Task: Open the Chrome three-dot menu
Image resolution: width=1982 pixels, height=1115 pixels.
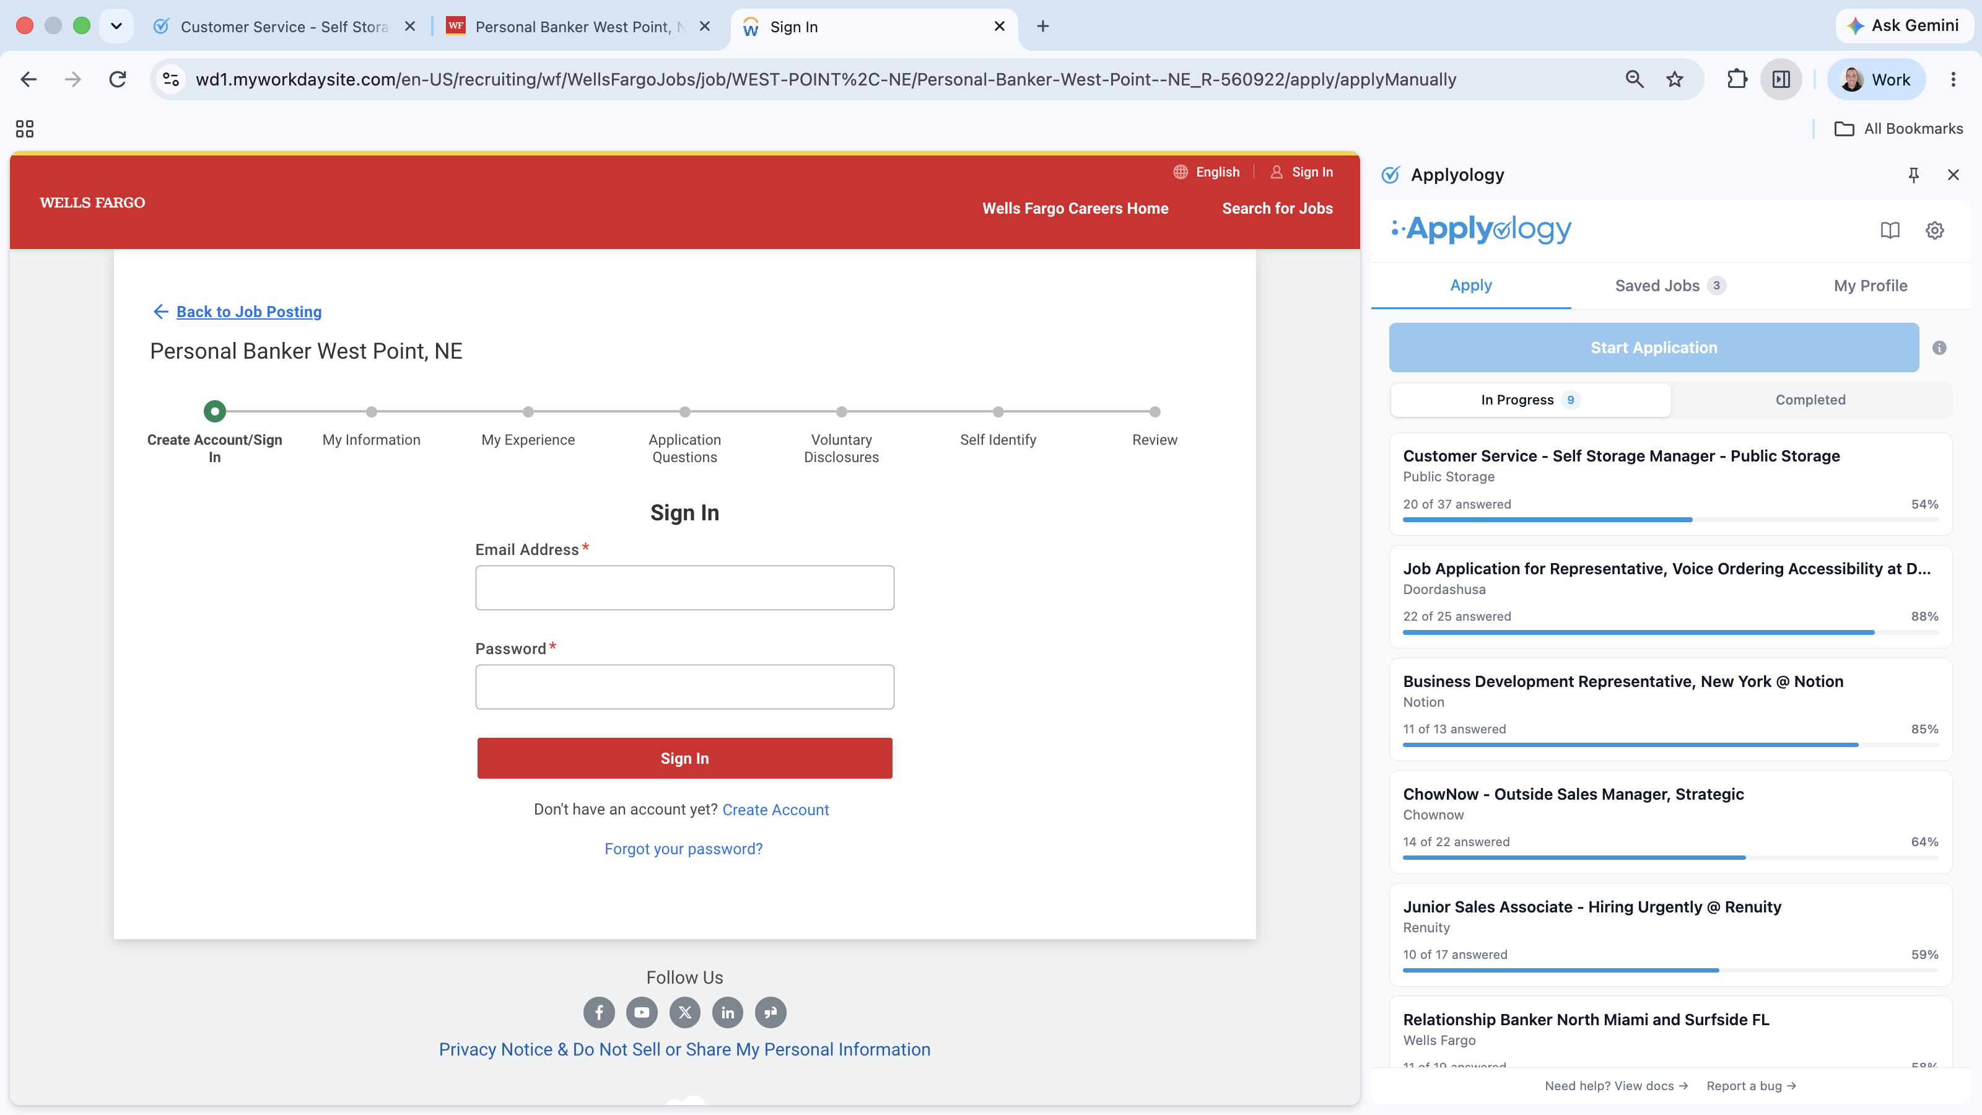Action: pyautogui.click(x=1953, y=79)
